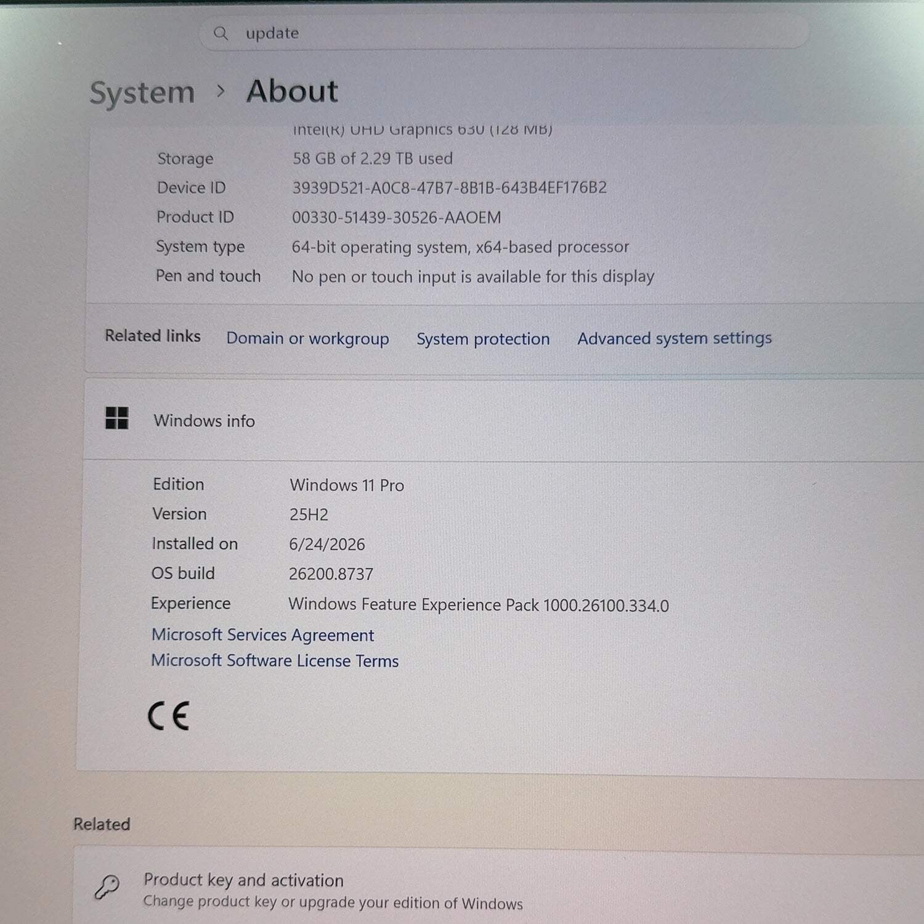Click the Experience label
Viewport: 924px width, 924px height.
tap(190, 603)
